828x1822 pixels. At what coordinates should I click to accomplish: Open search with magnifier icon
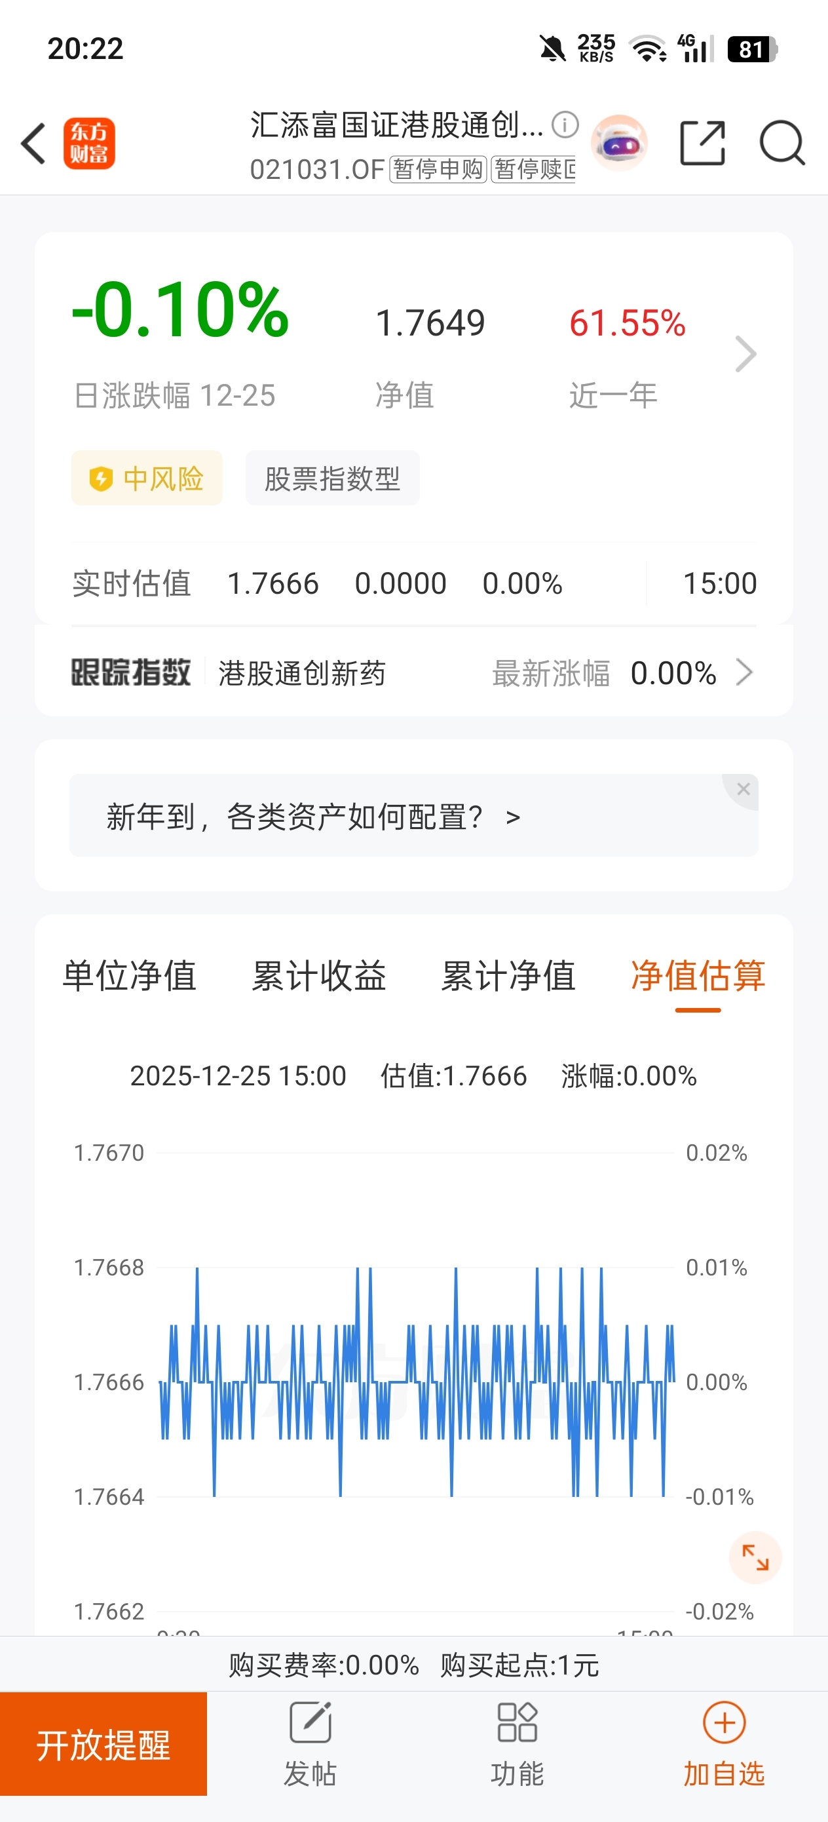pos(782,143)
